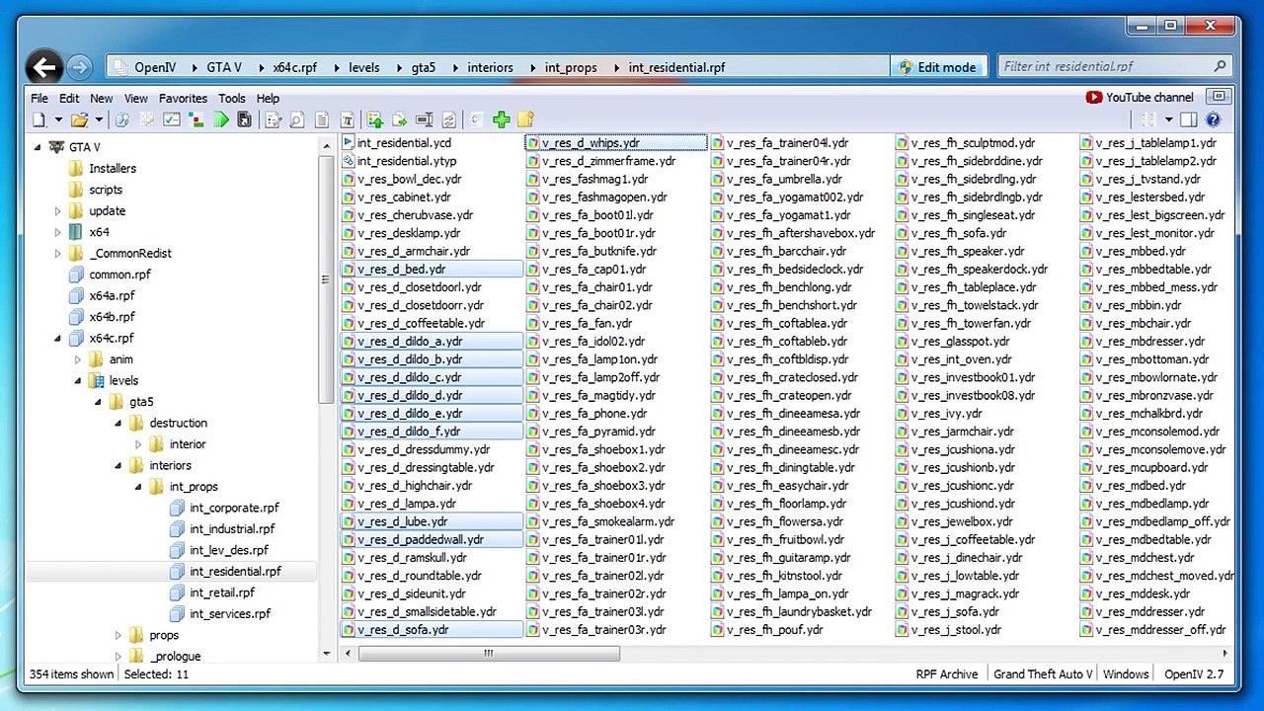Open the Favorites menu

tap(183, 98)
